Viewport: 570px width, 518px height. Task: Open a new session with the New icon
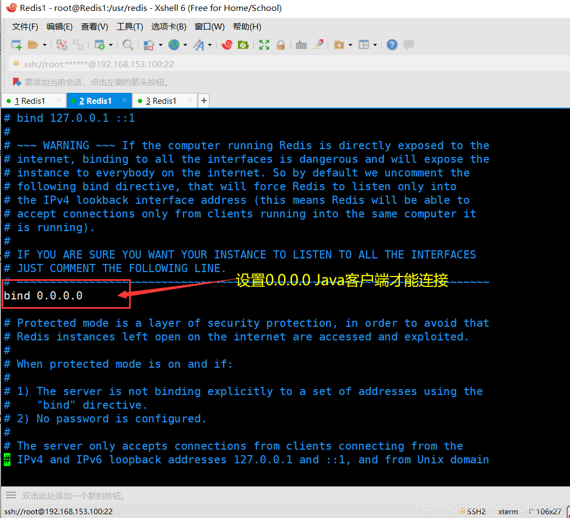coord(15,44)
